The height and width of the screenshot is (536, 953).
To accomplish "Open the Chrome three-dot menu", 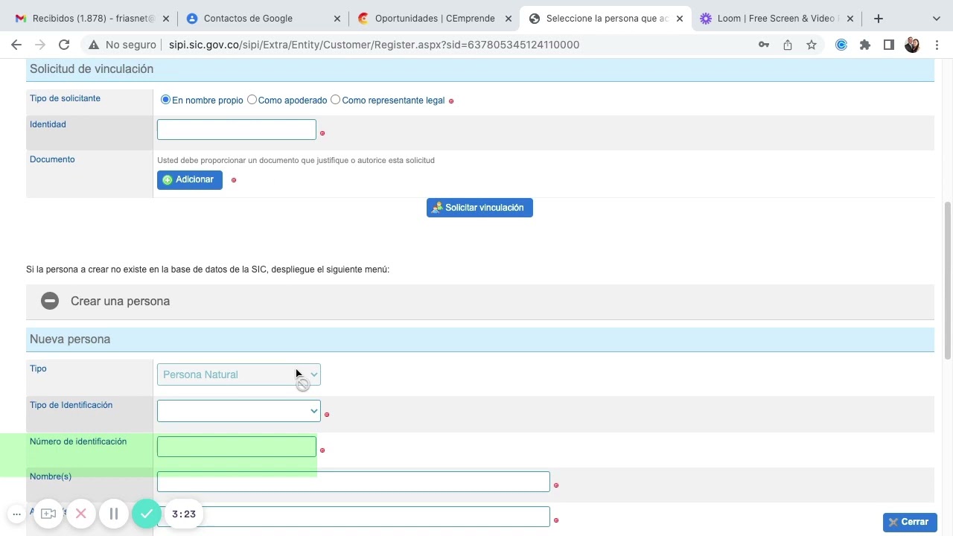I will tap(937, 45).
